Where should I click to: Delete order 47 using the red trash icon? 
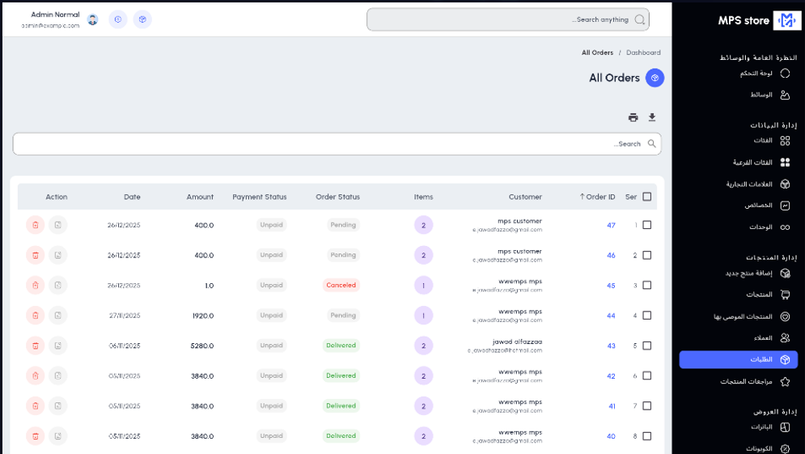(35, 225)
